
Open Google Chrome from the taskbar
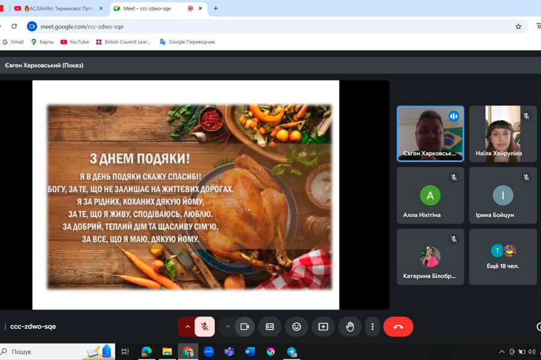tap(188, 352)
